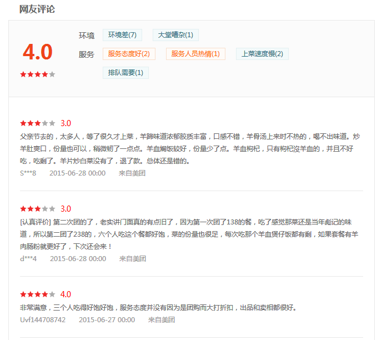Click 来自美团 on Uvf144708742's review
The width and height of the screenshot is (382, 340).
[162, 320]
